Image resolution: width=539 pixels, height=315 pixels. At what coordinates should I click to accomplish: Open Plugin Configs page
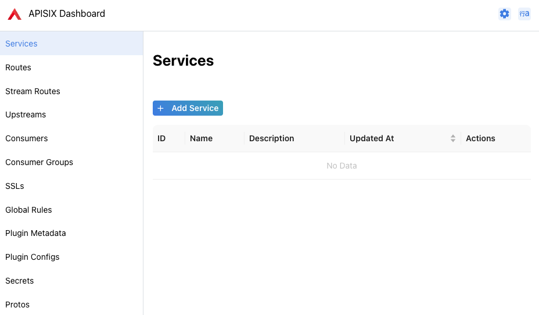[71, 257]
